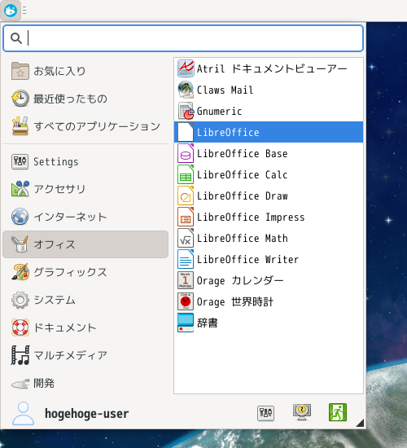Launch LibreOffice Base database app
Screen dimensions: 407x448
coord(269,153)
